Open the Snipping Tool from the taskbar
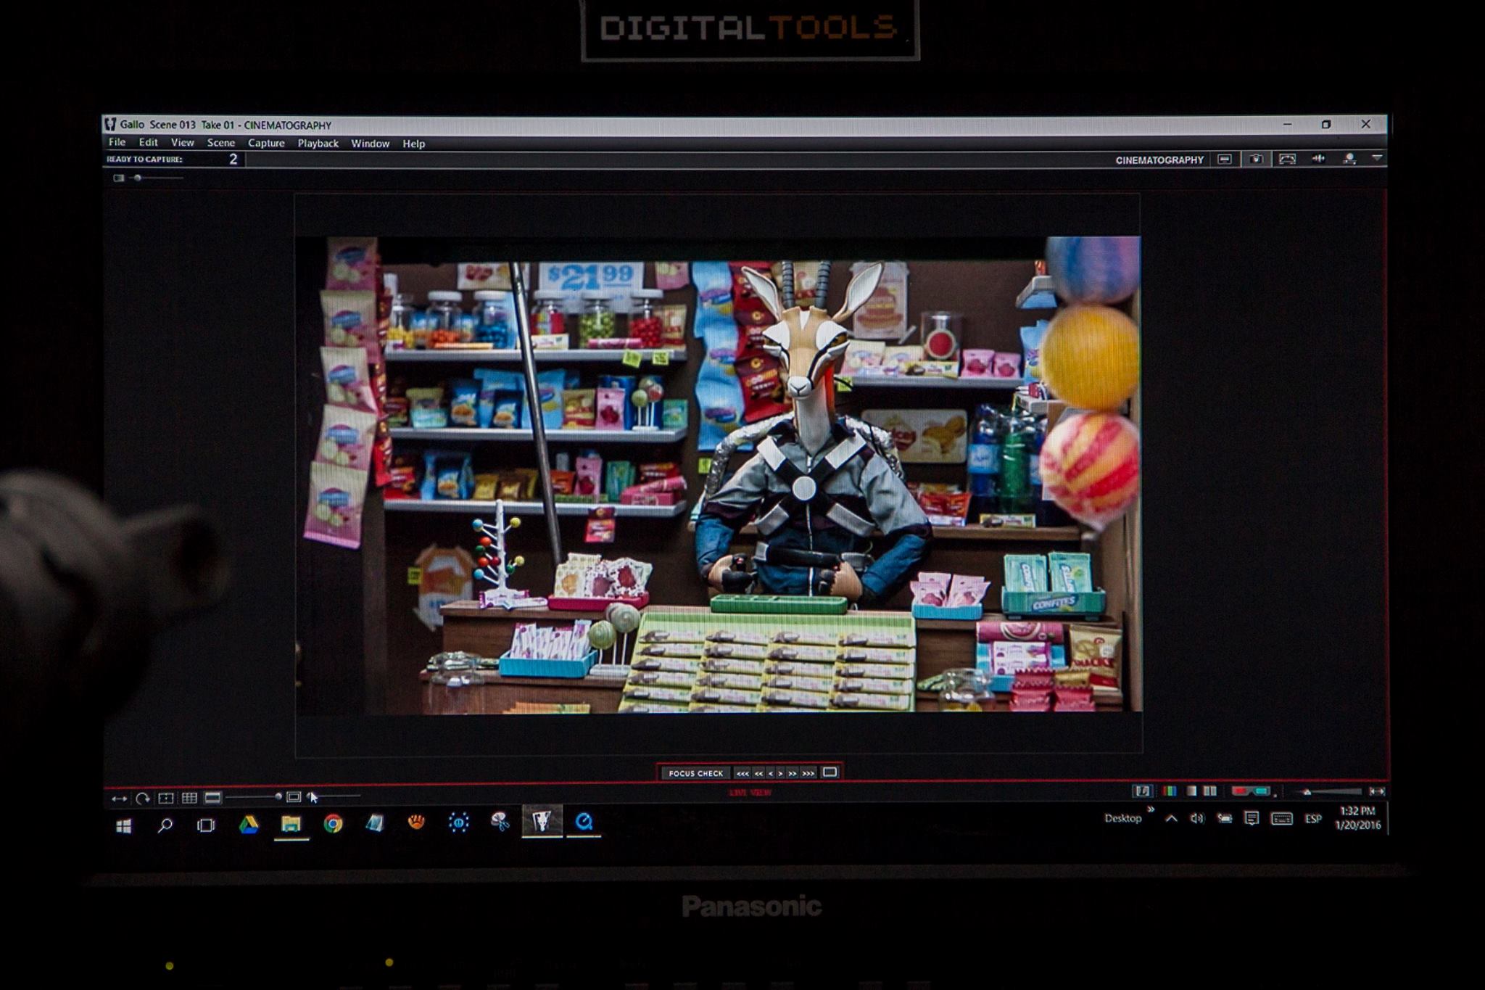Viewport: 1485px width, 990px height. pos(500,821)
